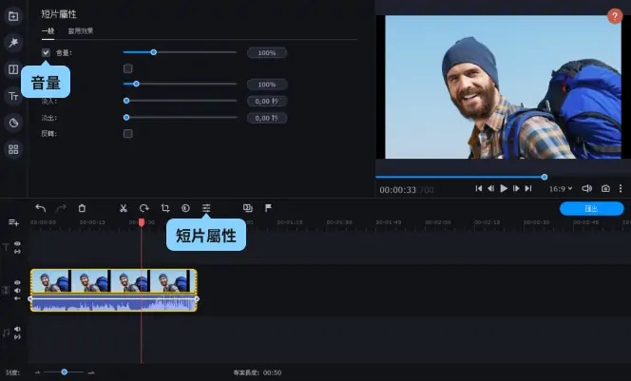
Task: Click the project length 00:50 text
Action: click(258, 372)
